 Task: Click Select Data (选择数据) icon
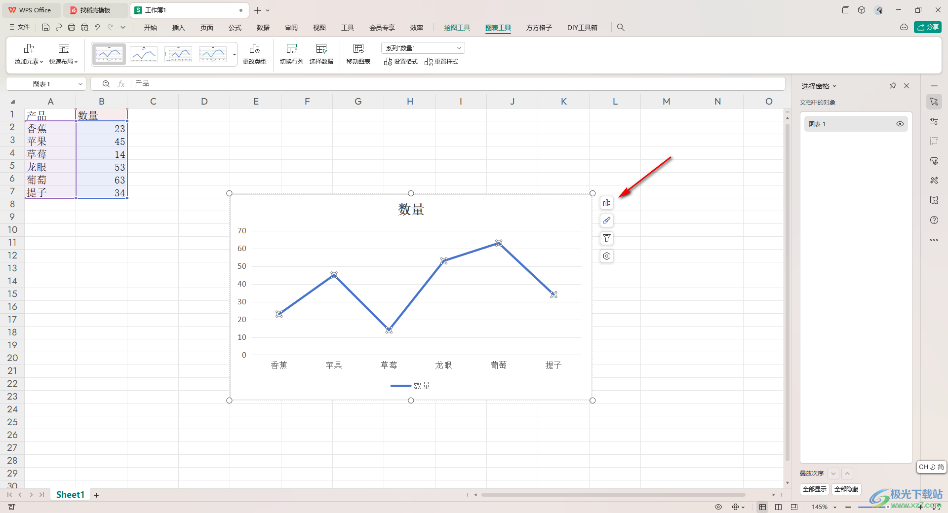tap(321, 48)
